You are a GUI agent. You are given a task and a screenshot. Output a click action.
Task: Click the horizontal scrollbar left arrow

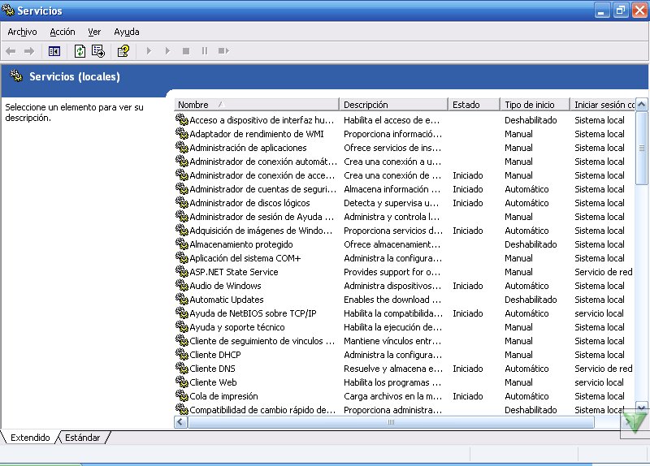click(180, 422)
